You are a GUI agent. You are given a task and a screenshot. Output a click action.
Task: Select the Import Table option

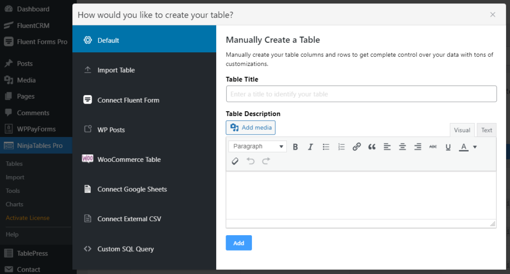(x=116, y=70)
